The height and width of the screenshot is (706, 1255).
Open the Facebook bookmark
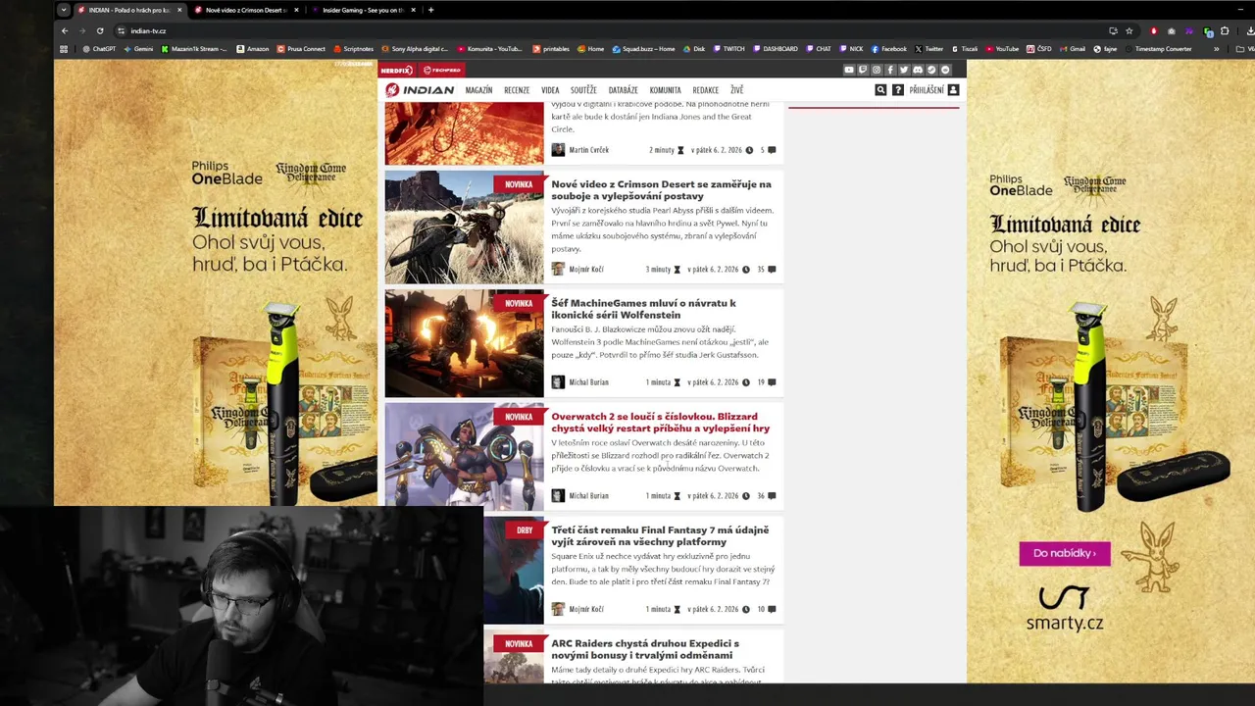tap(888, 49)
